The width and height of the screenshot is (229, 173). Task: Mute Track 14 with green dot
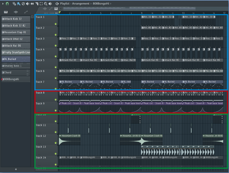(x=56, y=164)
